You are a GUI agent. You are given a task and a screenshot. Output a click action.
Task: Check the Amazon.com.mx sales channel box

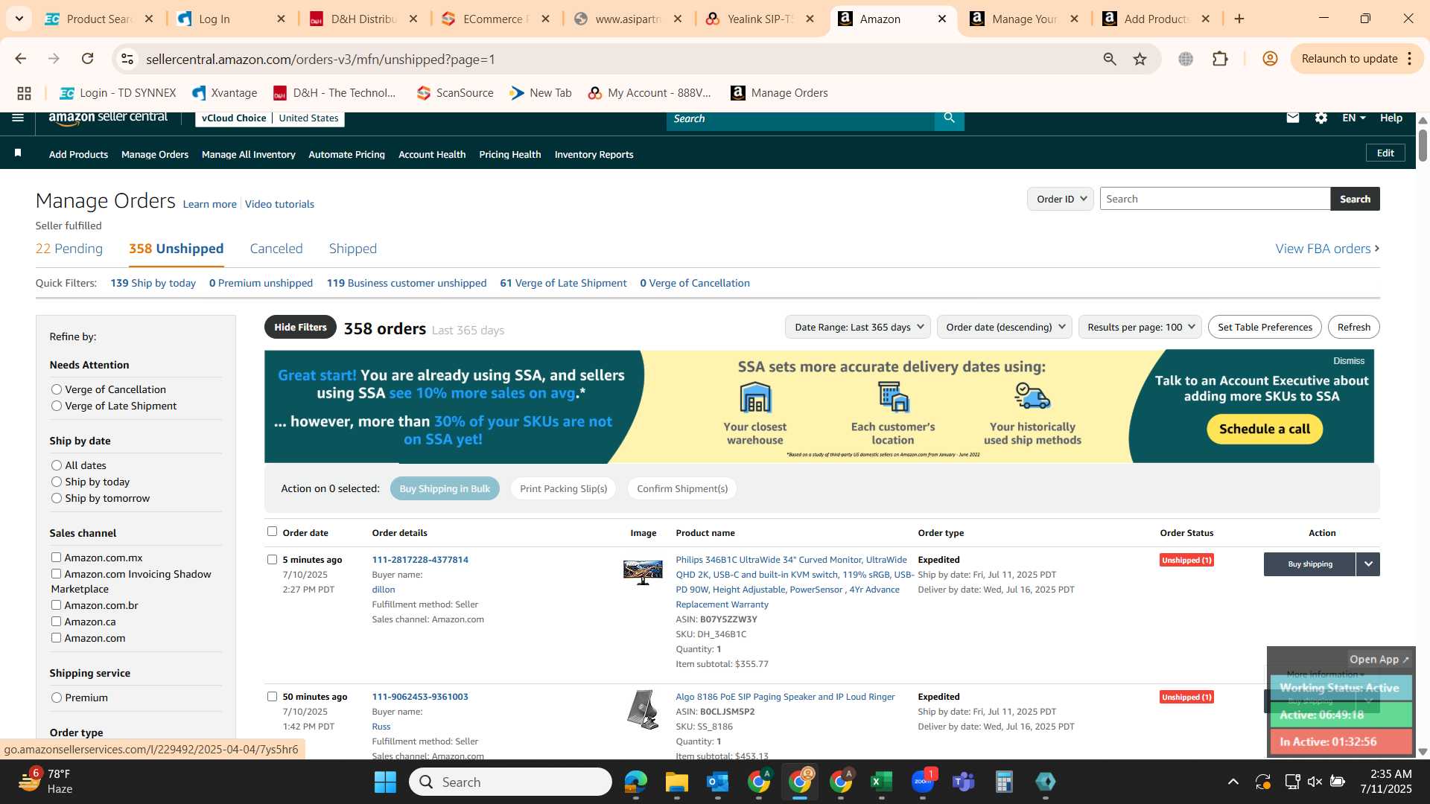point(56,557)
